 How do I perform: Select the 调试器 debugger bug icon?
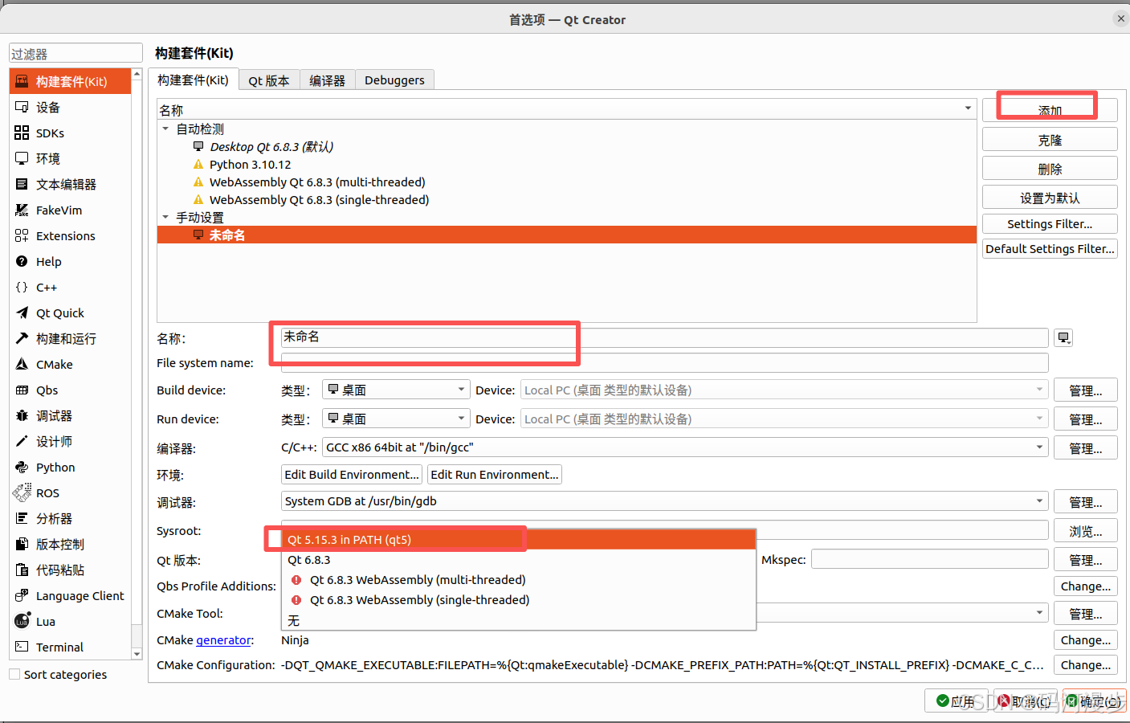click(x=22, y=415)
